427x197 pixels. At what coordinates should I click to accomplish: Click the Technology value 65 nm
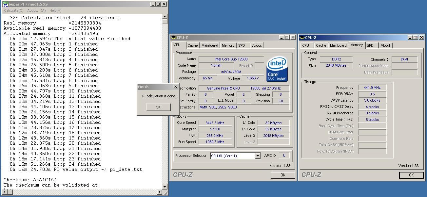coord(208,78)
